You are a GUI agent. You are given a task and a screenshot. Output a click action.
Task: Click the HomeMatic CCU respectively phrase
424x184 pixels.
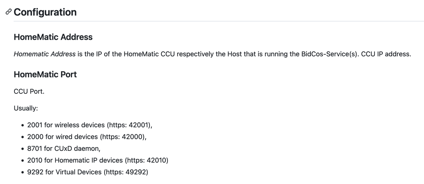coord(175,54)
